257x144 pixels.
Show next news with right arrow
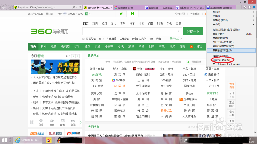pos(78,56)
